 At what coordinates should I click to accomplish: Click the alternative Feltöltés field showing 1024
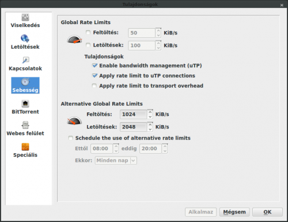pyautogui.click(x=134, y=114)
